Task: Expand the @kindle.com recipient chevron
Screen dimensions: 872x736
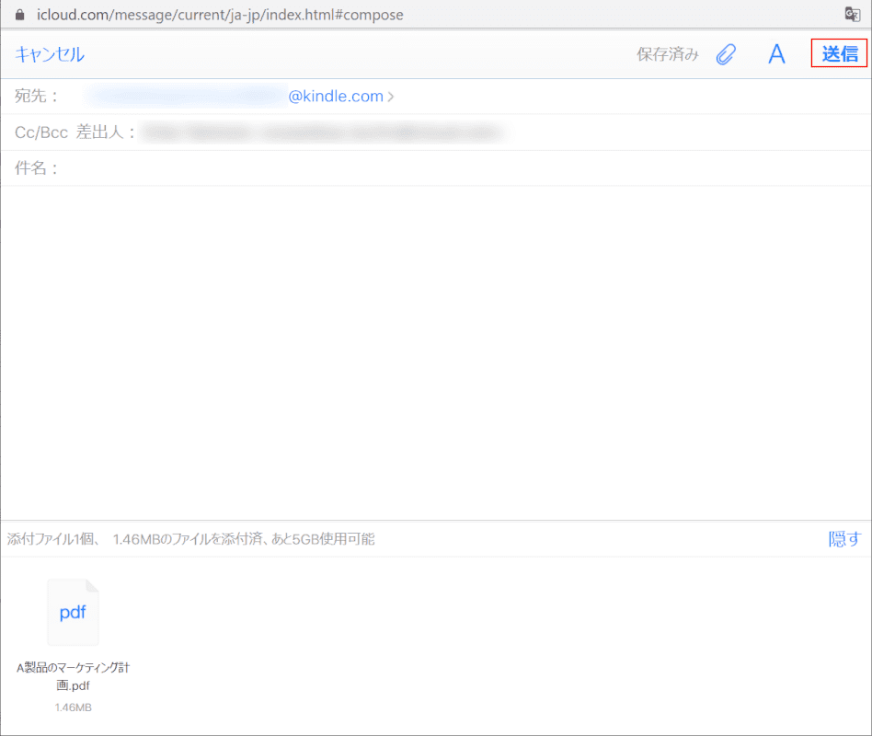Action: pyautogui.click(x=391, y=97)
